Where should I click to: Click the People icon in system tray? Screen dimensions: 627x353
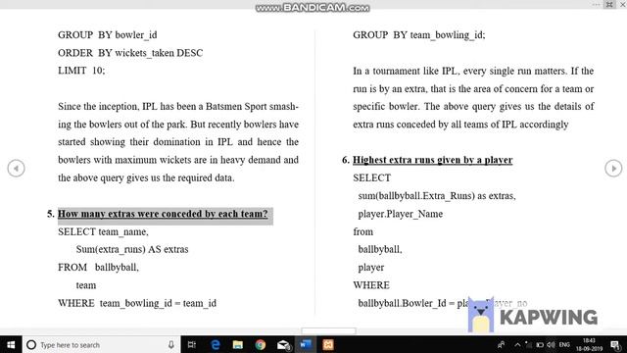501,344
